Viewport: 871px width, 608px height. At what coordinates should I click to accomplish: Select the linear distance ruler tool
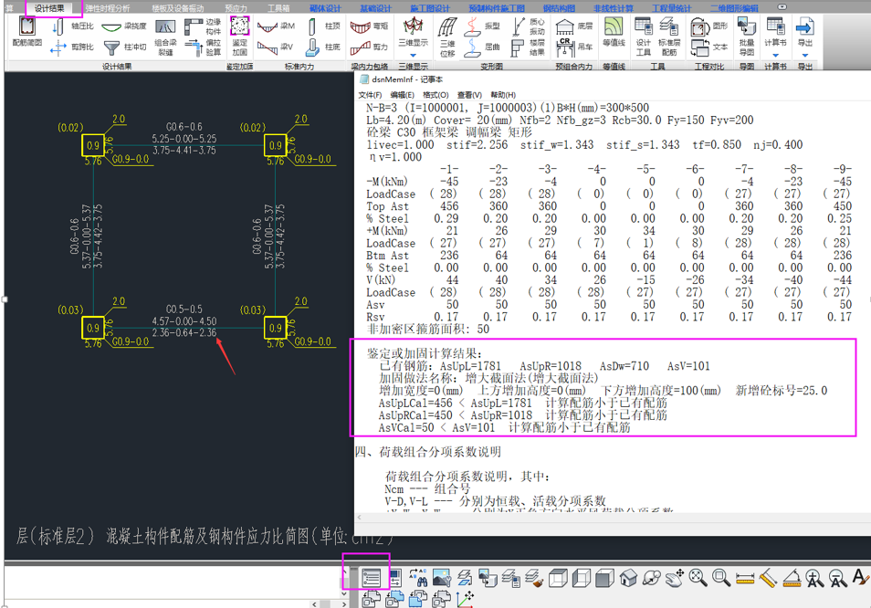tap(744, 579)
